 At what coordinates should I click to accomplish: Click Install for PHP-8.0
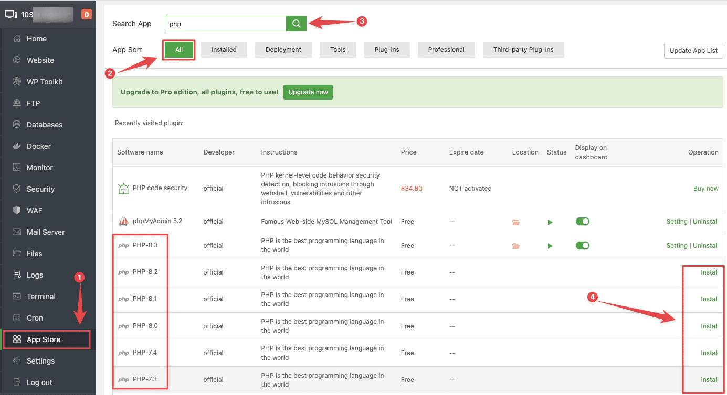(x=710, y=326)
